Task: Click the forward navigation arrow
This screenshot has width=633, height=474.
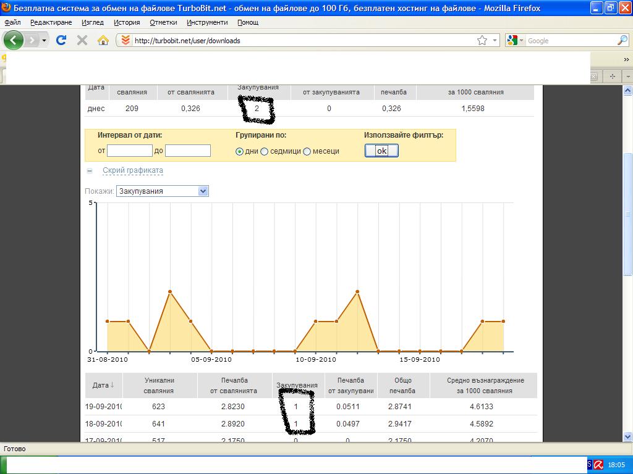Action: pyautogui.click(x=32, y=40)
